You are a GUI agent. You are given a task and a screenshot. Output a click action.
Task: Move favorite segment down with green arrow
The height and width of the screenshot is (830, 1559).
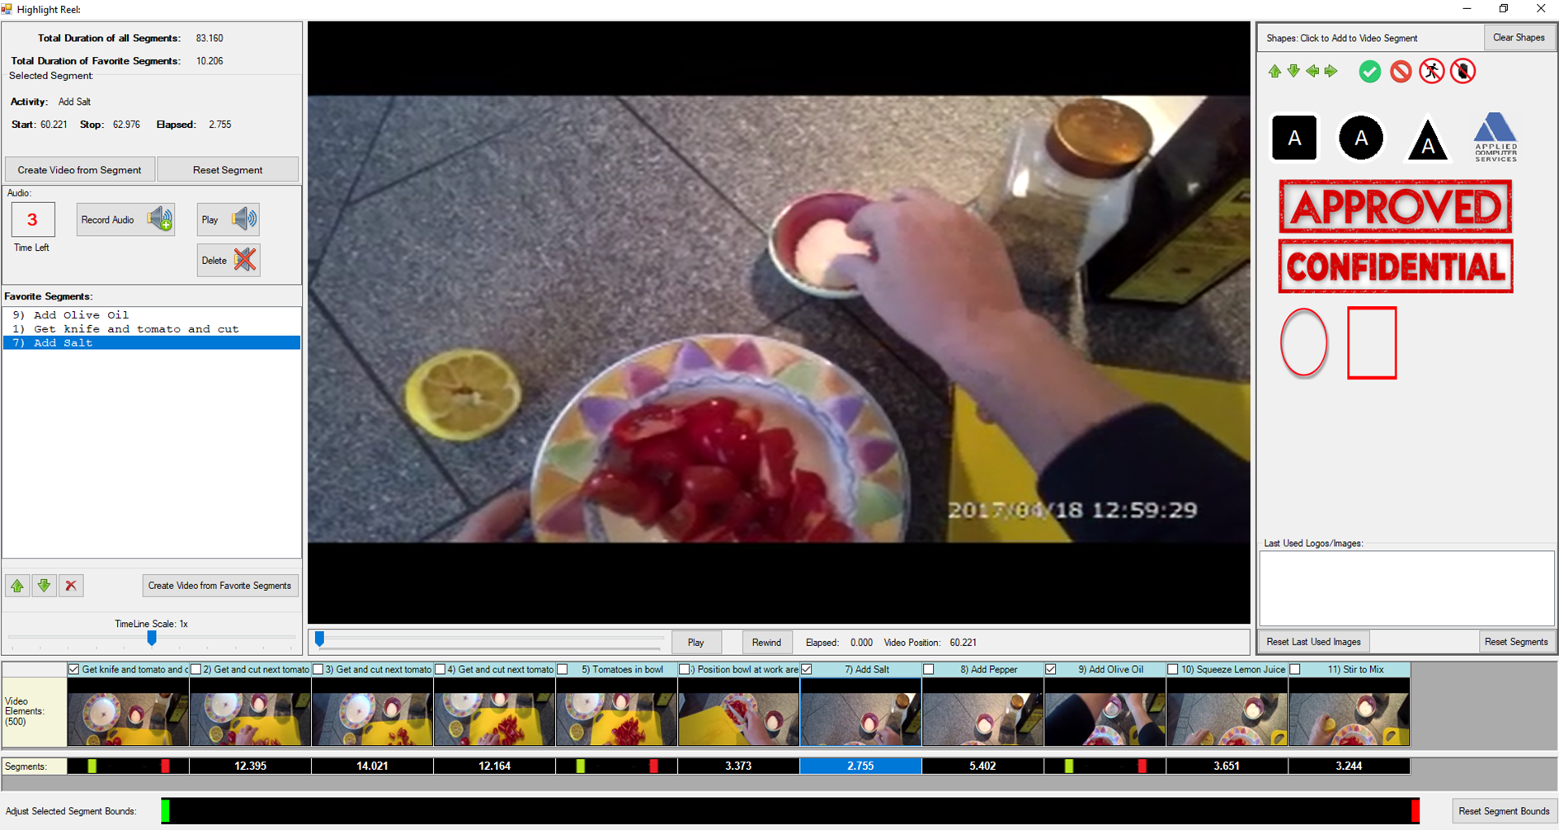point(44,586)
